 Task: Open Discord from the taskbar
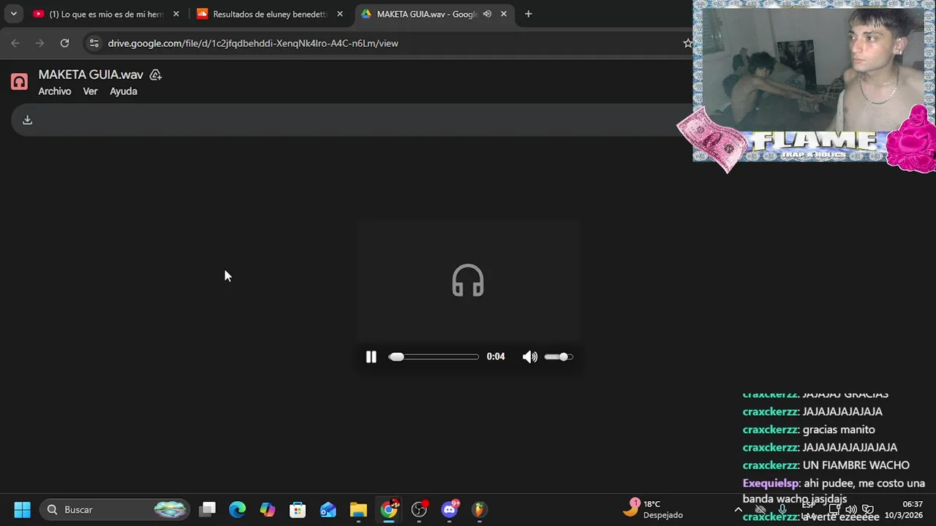(x=450, y=509)
